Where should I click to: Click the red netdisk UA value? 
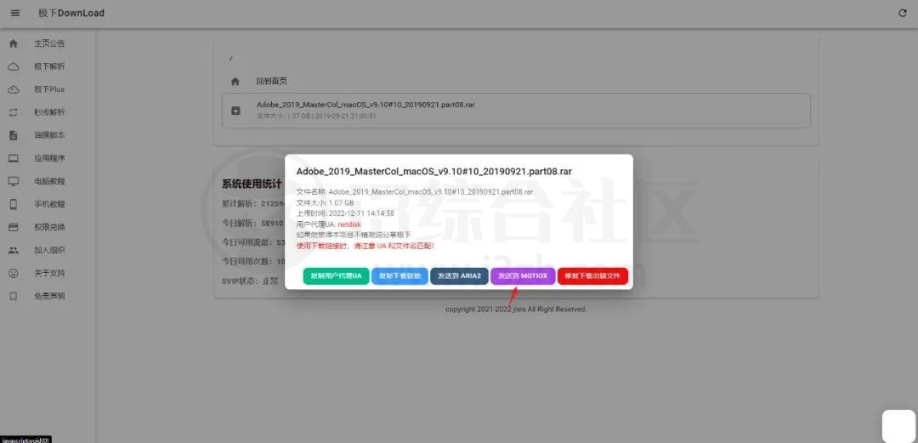(x=349, y=224)
